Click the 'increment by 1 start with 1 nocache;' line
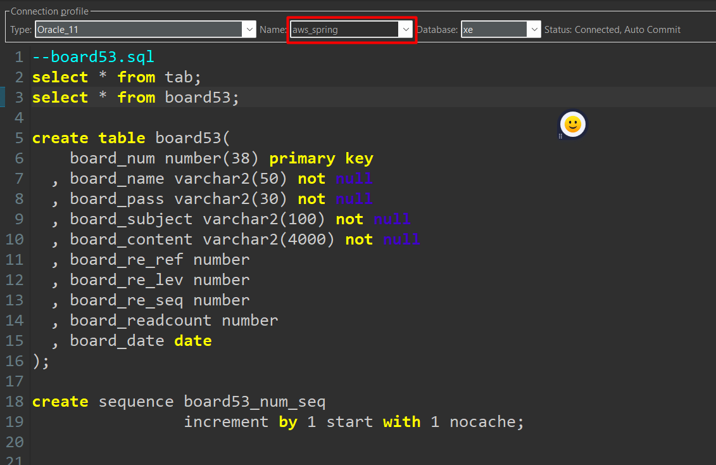This screenshot has height=465, width=716. [353, 422]
